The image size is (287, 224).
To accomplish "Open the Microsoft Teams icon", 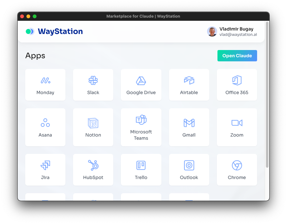I will pos(141,120).
